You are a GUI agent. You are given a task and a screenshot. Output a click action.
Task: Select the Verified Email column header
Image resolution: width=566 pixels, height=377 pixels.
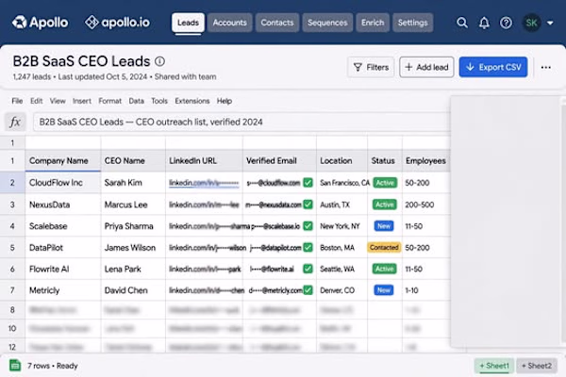click(x=280, y=160)
